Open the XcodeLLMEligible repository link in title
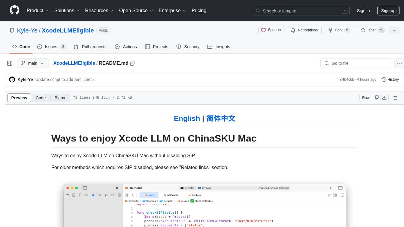Viewport: 404px width, 227px height. tap(68, 30)
